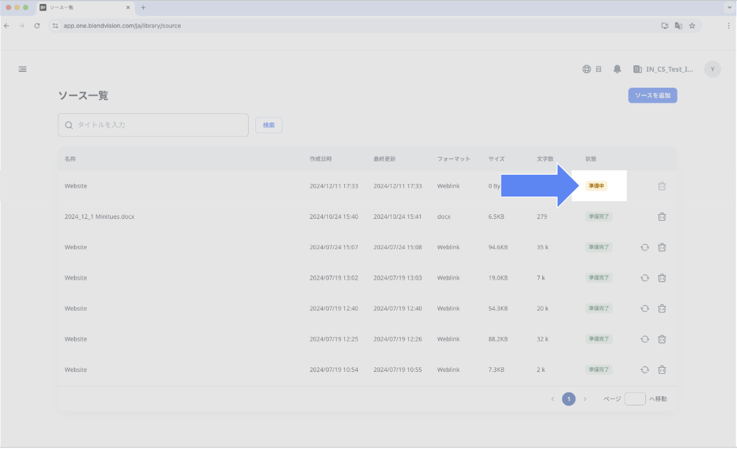
Task: Bookmark this page with the star
Action: coord(692,26)
